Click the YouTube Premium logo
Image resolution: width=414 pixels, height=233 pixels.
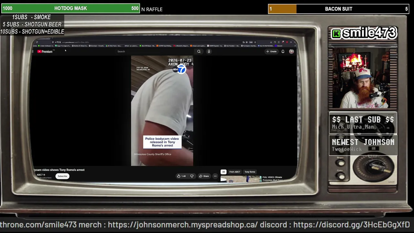point(45,51)
